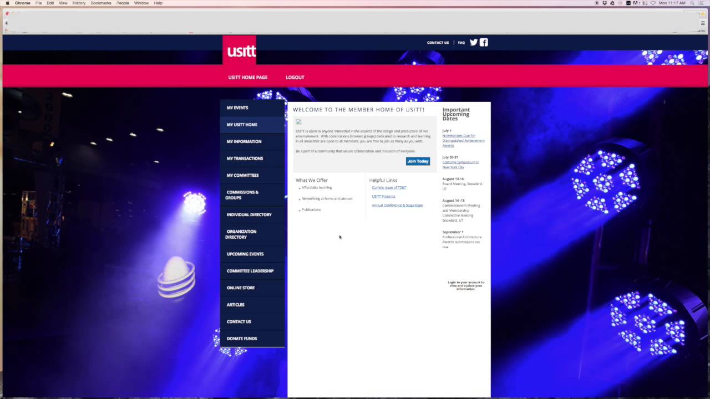Click the 'Helpful Links' heading

tap(383, 180)
